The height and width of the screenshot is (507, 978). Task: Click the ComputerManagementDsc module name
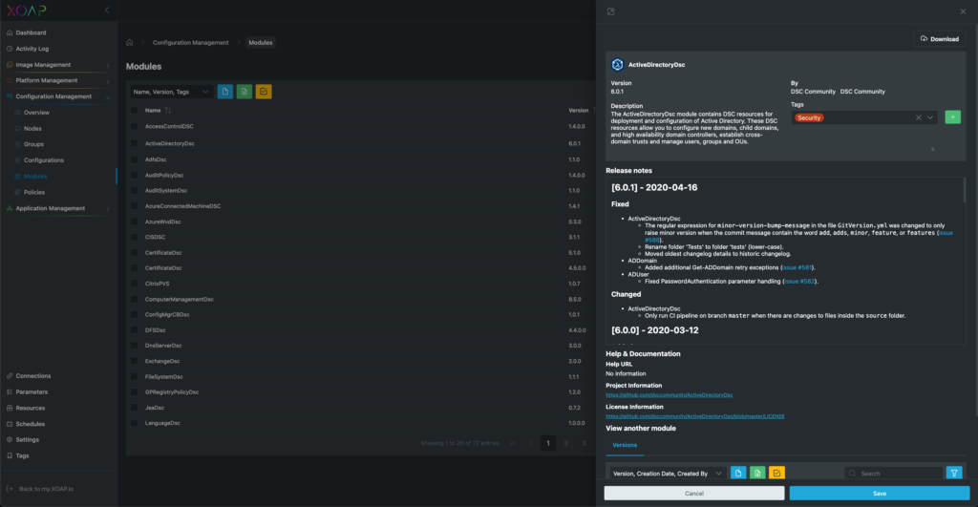(179, 300)
